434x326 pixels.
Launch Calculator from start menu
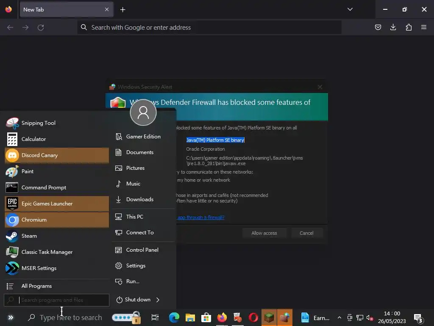[x=57, y=139]
